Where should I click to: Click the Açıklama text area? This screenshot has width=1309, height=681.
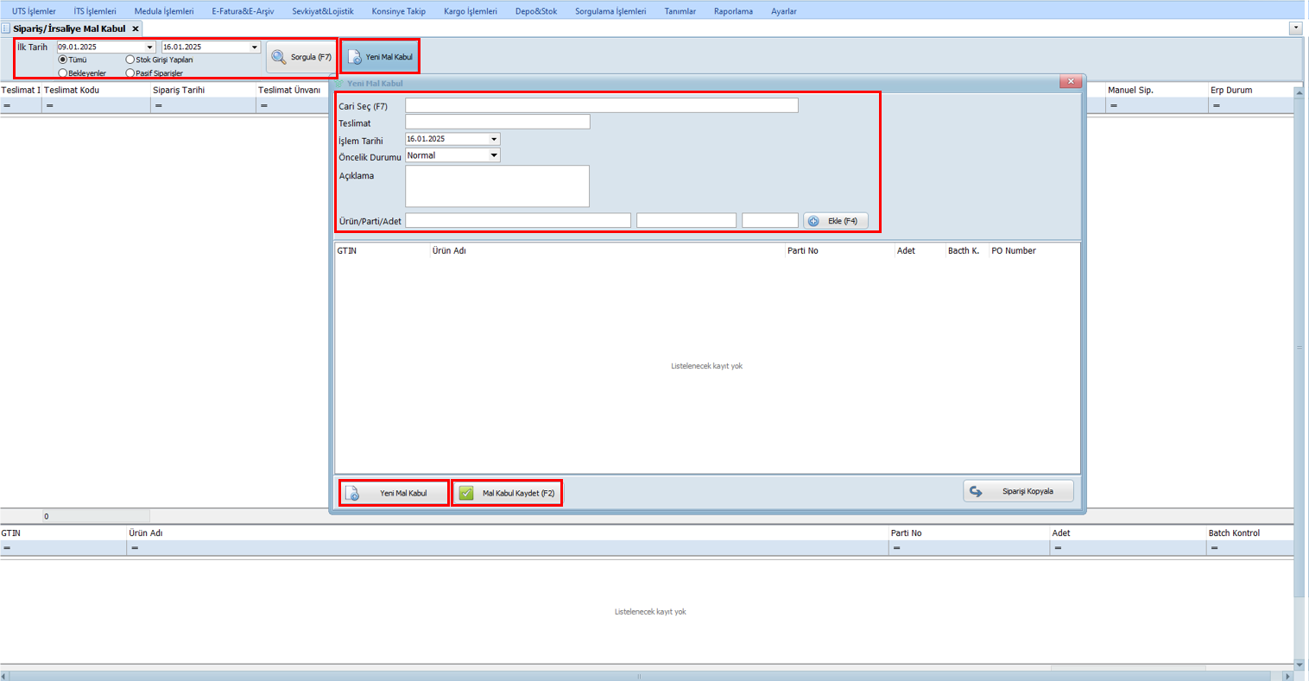click(497, 186)
